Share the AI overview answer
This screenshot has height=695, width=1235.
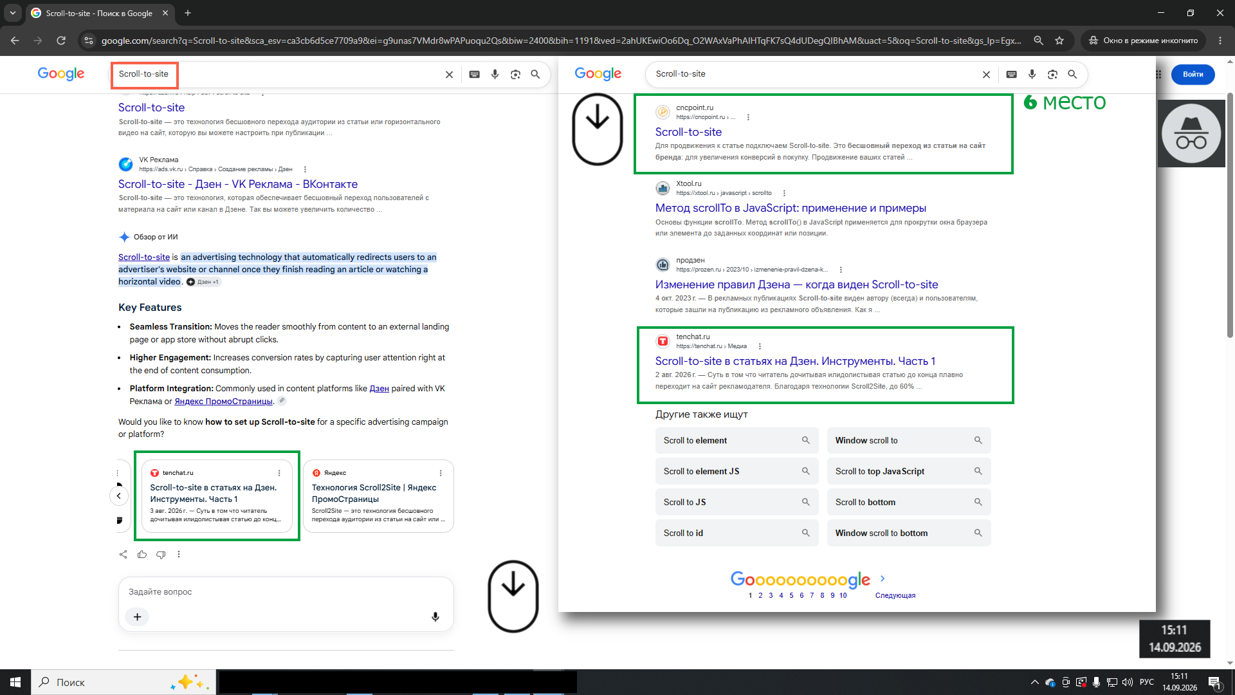(123, 554)
